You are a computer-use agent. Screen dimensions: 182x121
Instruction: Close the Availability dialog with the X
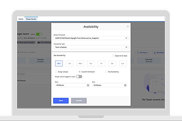coord(128,26)
